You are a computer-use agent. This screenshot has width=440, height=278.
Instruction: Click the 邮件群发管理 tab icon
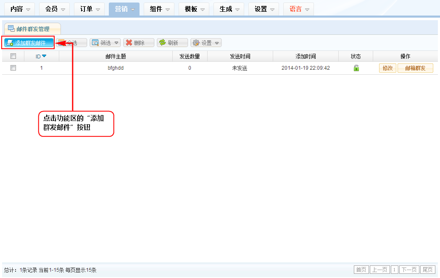click(11, 29)
